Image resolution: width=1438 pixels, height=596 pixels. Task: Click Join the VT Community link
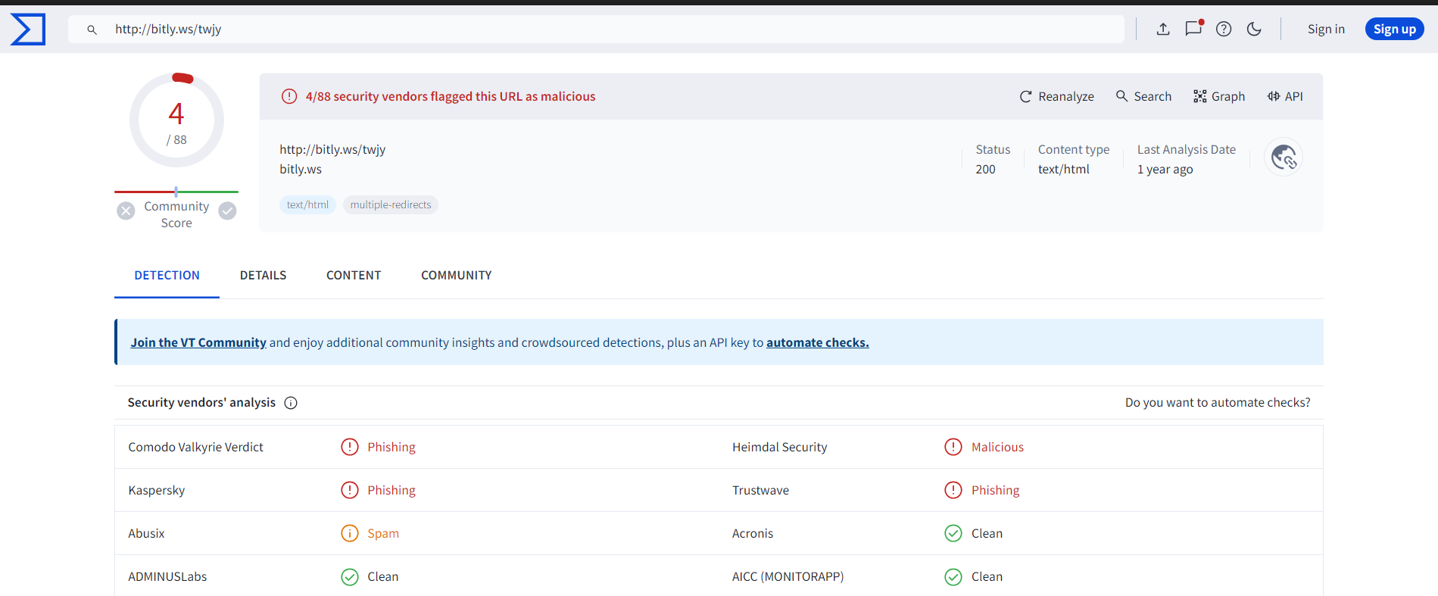198,342
